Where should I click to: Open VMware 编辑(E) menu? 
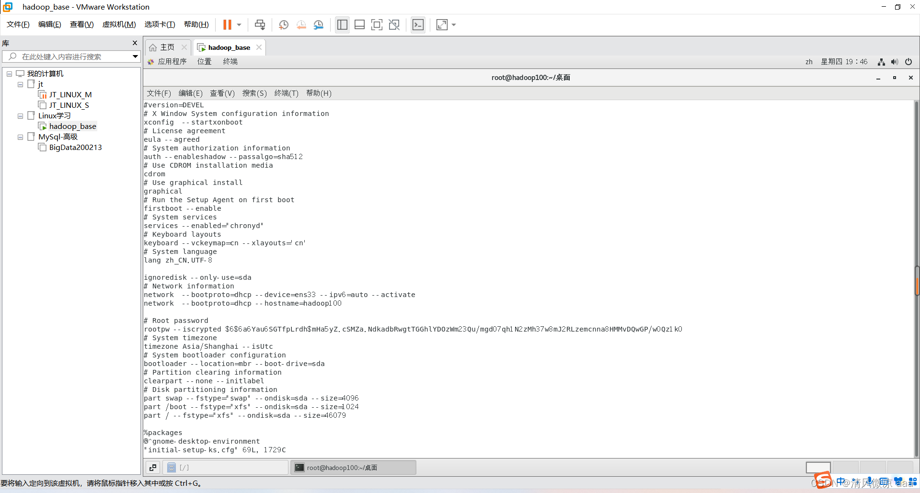click(x=50, y=24)
